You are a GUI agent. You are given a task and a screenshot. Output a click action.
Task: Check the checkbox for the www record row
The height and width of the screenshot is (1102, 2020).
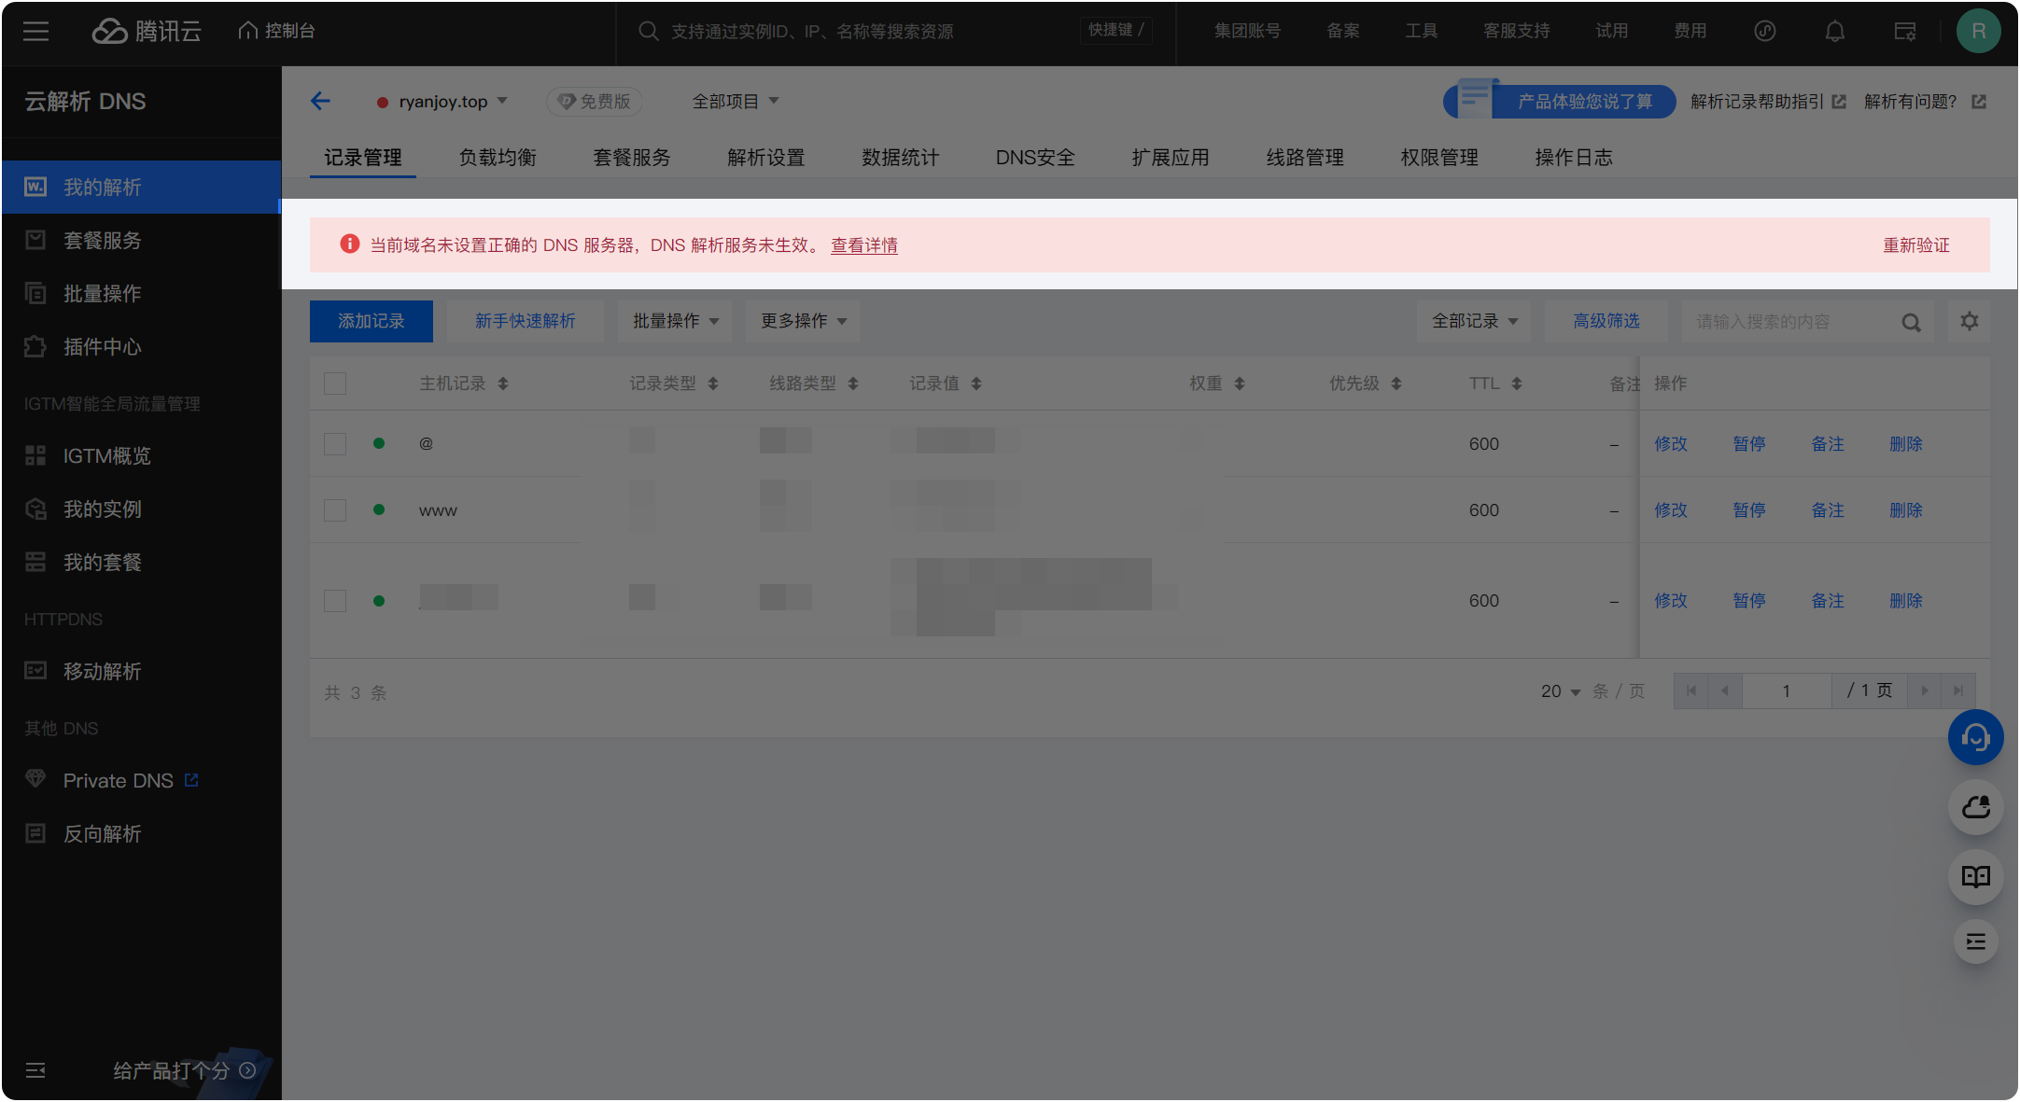click(x=334, y=509)
